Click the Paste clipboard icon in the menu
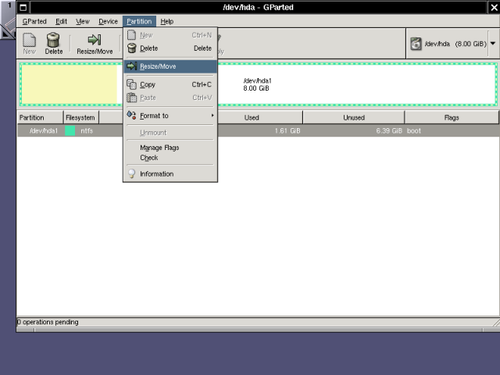The image size is (500, 375). (132, 97)
